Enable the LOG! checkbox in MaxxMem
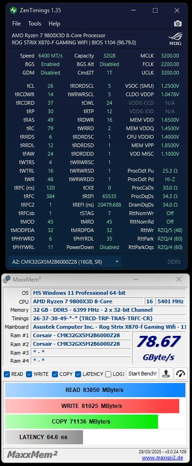 109,374
